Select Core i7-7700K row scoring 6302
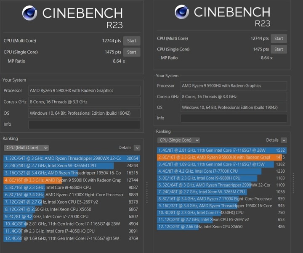The width and height of the screenshot is (303, 253). pyautogui.click(x=72, y=216)
